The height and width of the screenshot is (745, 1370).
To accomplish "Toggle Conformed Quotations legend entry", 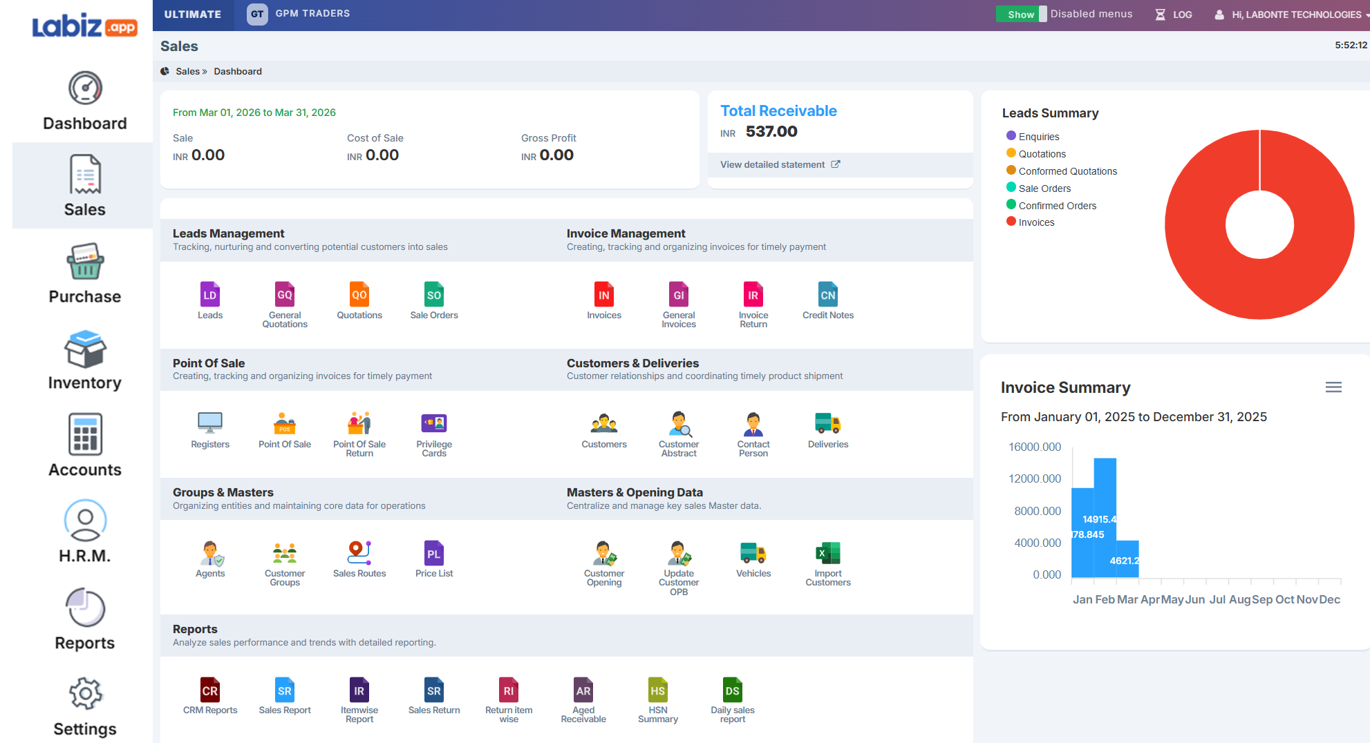I will coord(1062,171).
